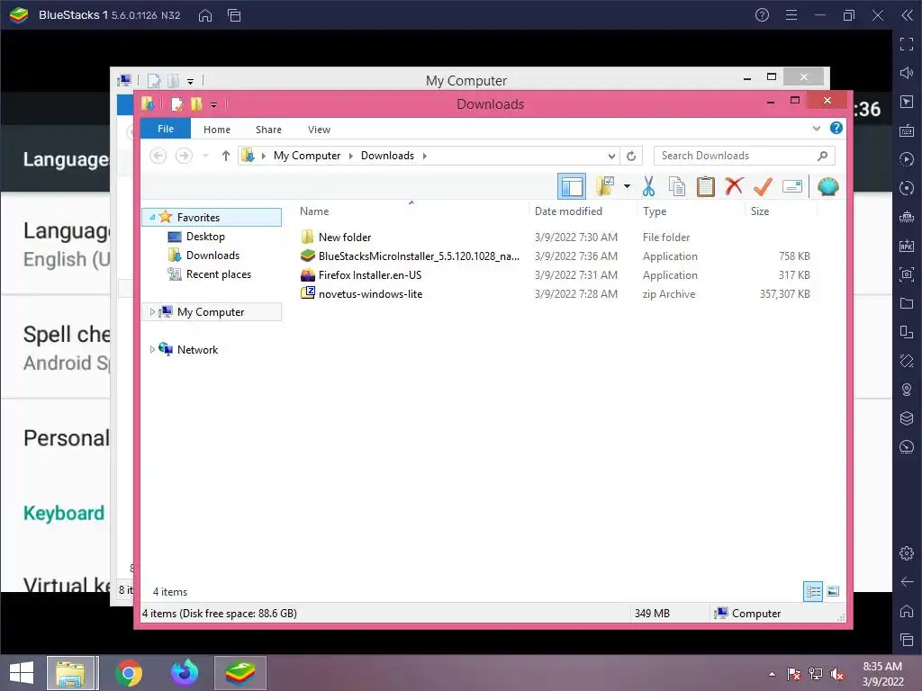Open Firefox from the taskbar

click(184, 673)
